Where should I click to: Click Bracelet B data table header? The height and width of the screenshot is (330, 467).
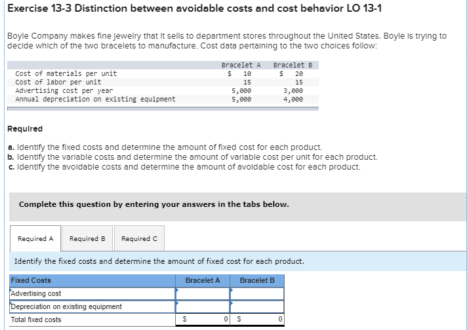(293, 65)
